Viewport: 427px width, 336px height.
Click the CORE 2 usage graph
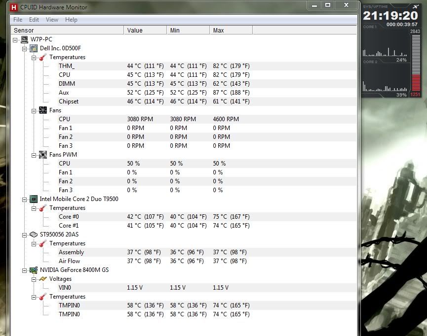click(385, 86)
